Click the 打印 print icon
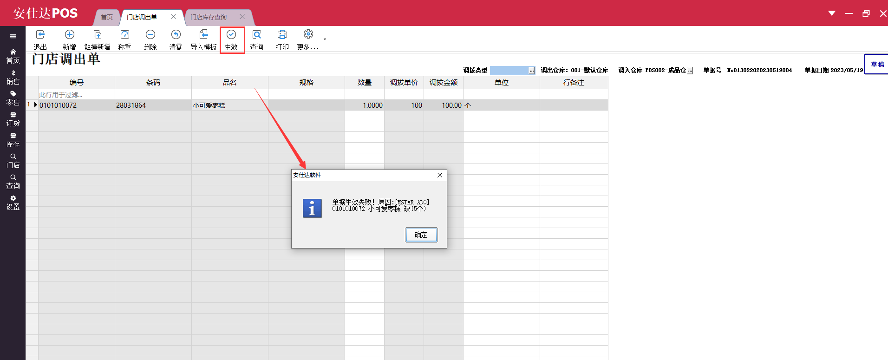Viewport: 888px width, 360px height. pyautogui.click(x=282, y=40)
